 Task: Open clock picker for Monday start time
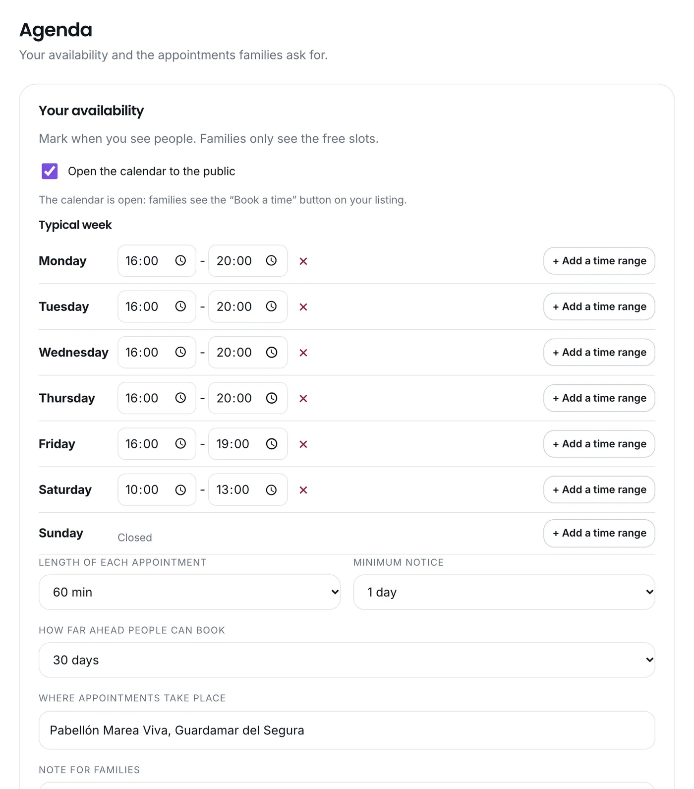(180, 261)
